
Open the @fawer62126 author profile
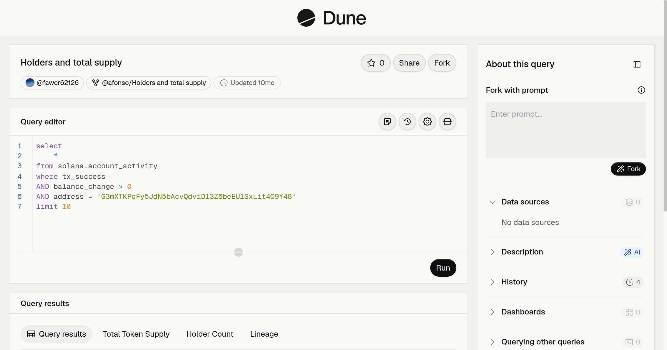coord(52,83)
